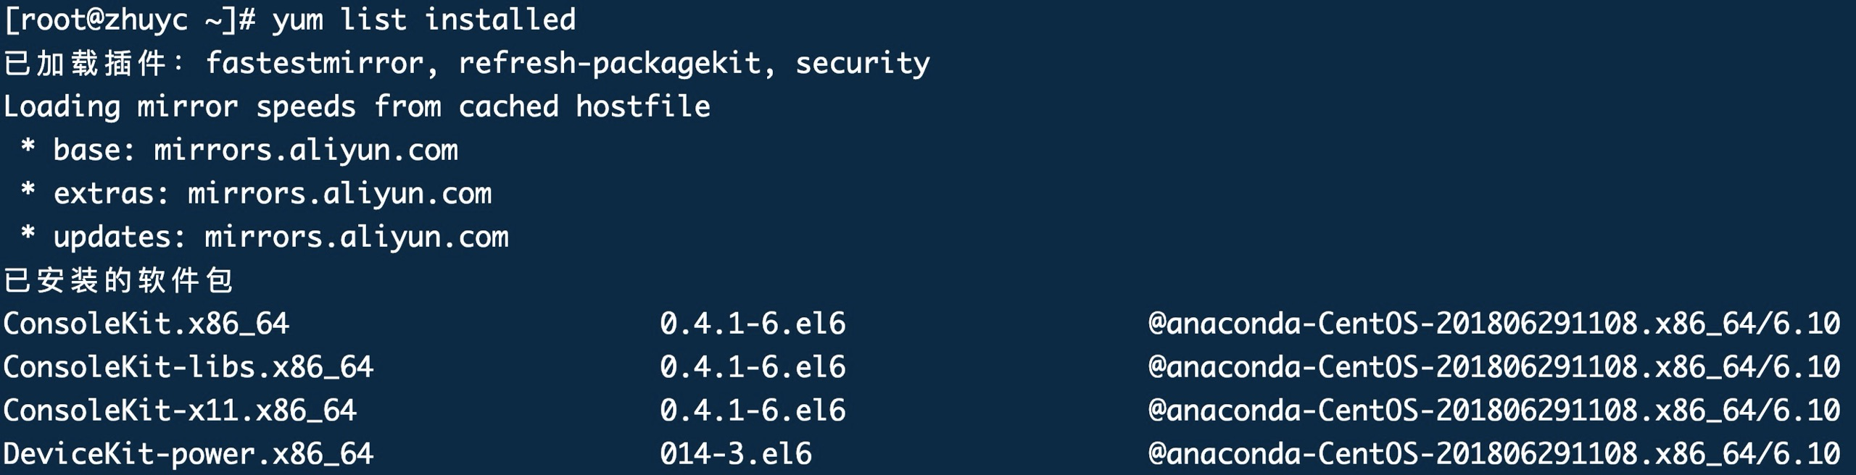This screenshot has height=475, width=1856.
Task: Click the 'fastestmirror' plugin name
Action: (315, 63)
